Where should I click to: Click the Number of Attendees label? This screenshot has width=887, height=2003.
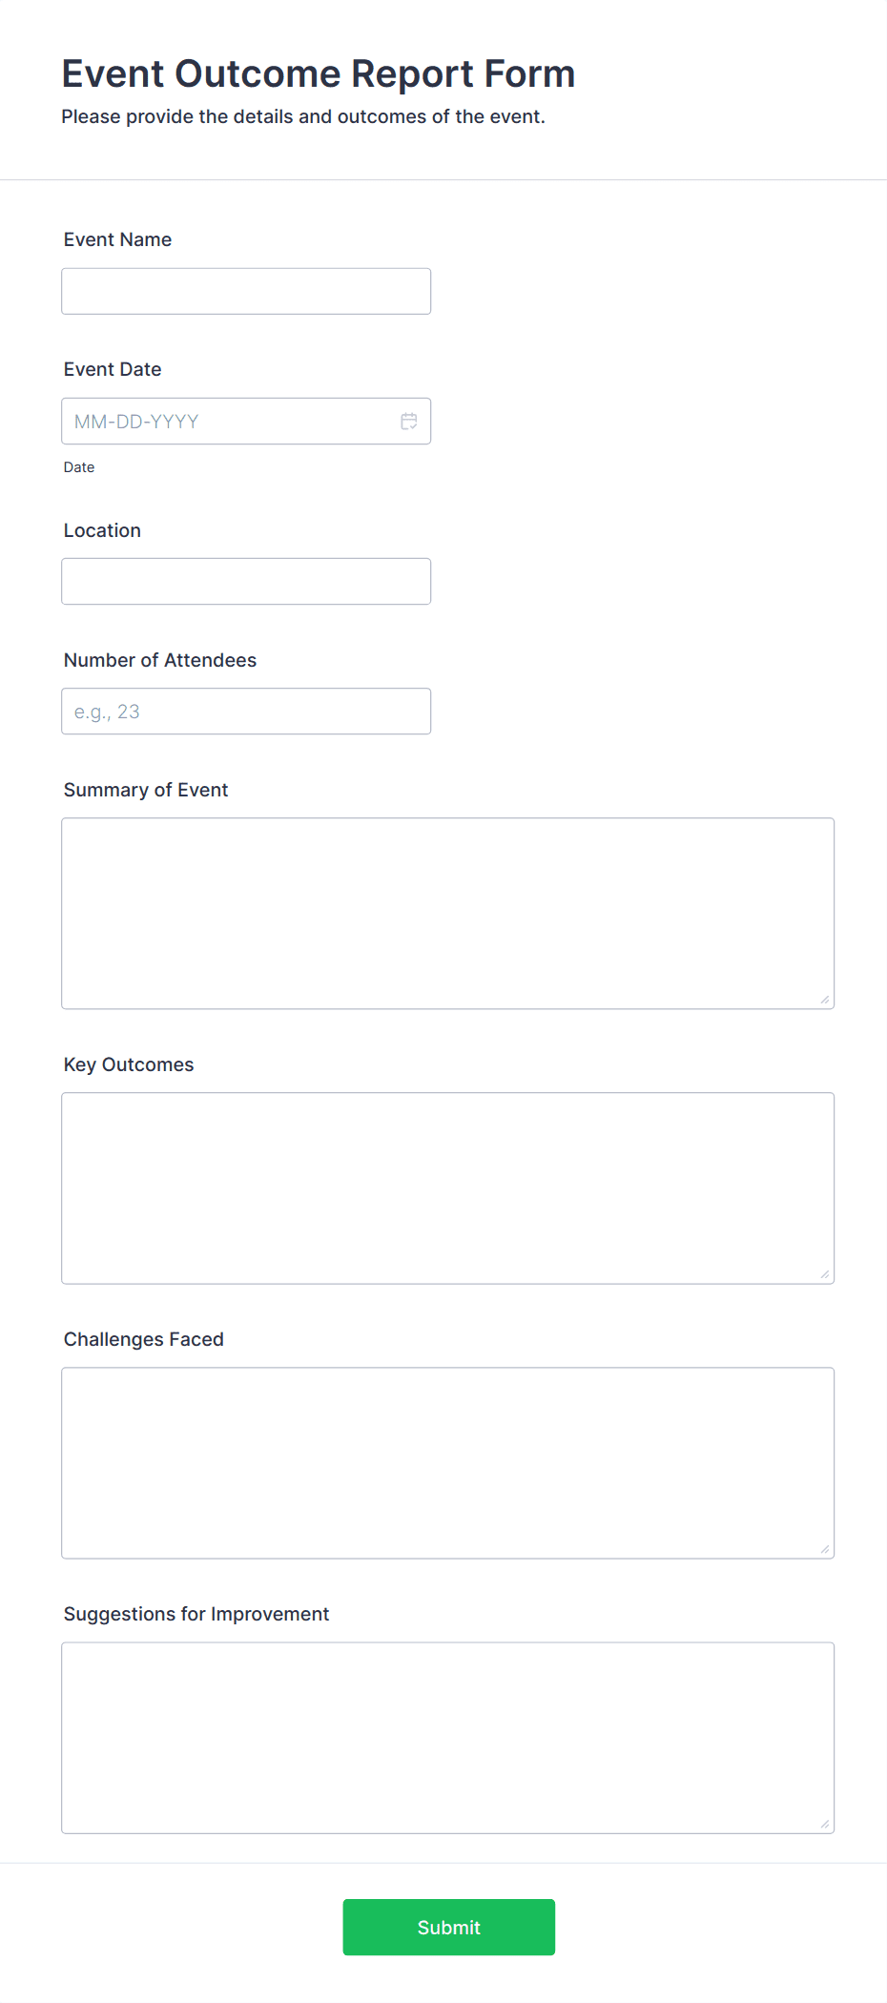[159, 659]
